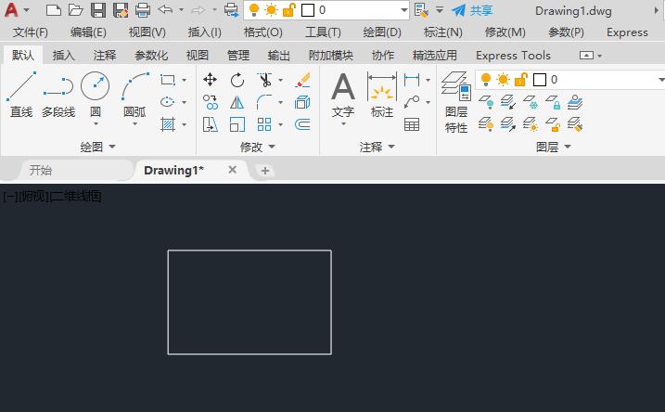Toggle layer on/off lightbulb in ribbon layer list
The height and width of the screenshot is (412, 665).
coord(486,80)
